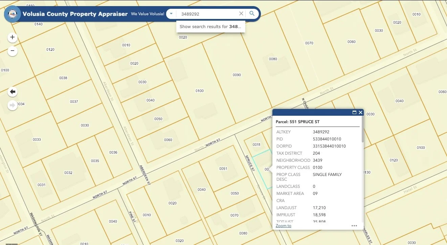Image resolution: width=447 pixels, height=245 pixels.
Task: Close the parcel info popup
Action: [x=361, y=112]
